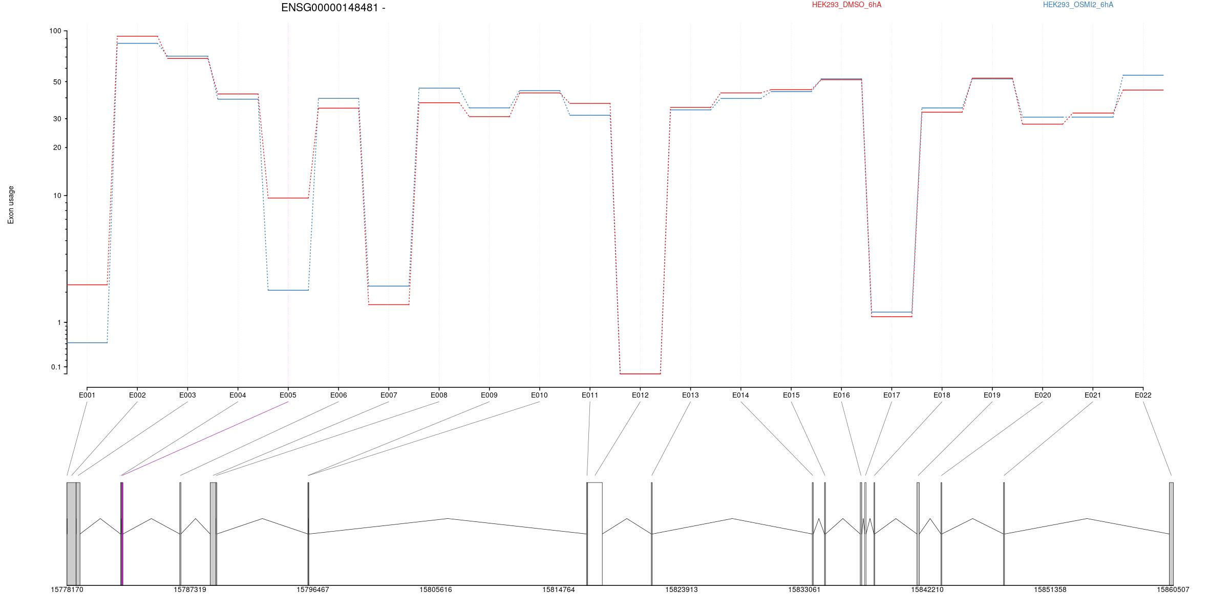Click the HEK293_DMSO_6hA legend label
1229x614 pixels.
(846, 5)
